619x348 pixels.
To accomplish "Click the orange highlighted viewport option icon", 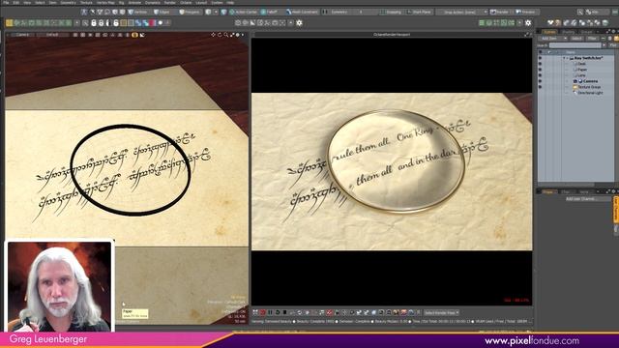I will 135,35.
